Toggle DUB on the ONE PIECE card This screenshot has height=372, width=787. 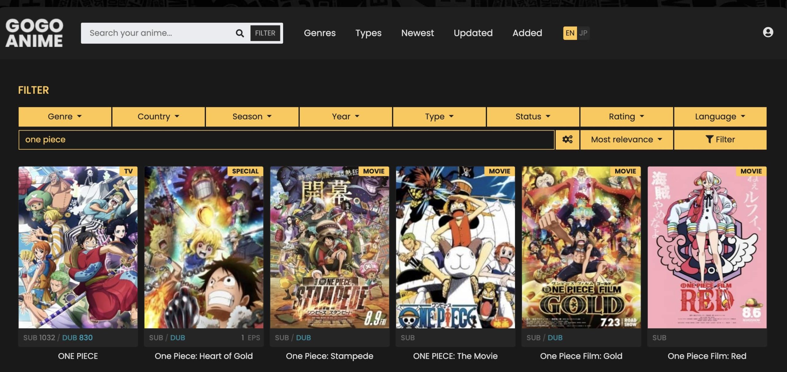(x=77, y=337)
